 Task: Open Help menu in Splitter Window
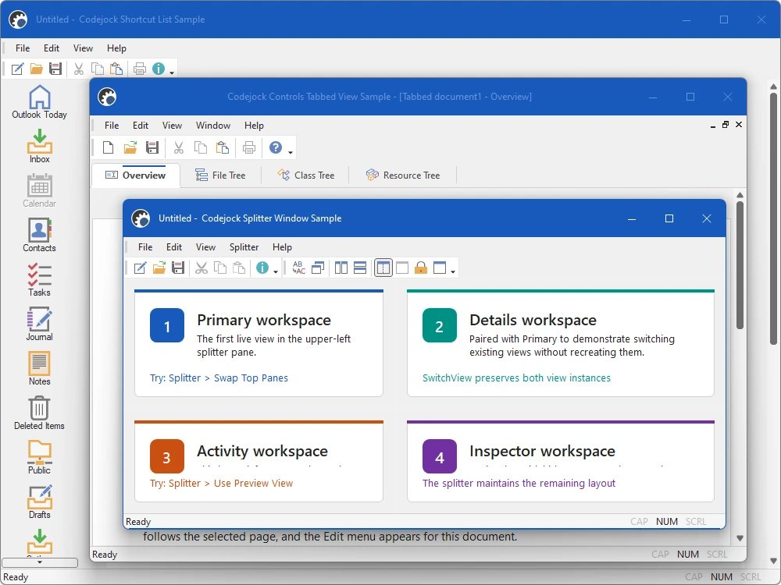click(282, 247)
